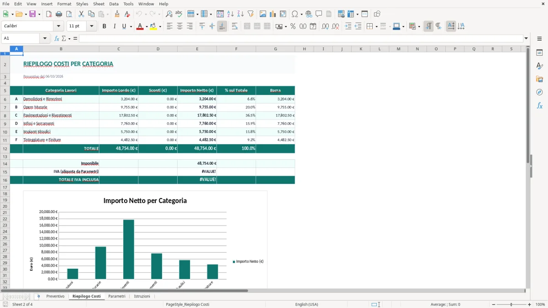Toggle Italic formatting
Screen dimensions: 548x308
(x=114, y=26)
